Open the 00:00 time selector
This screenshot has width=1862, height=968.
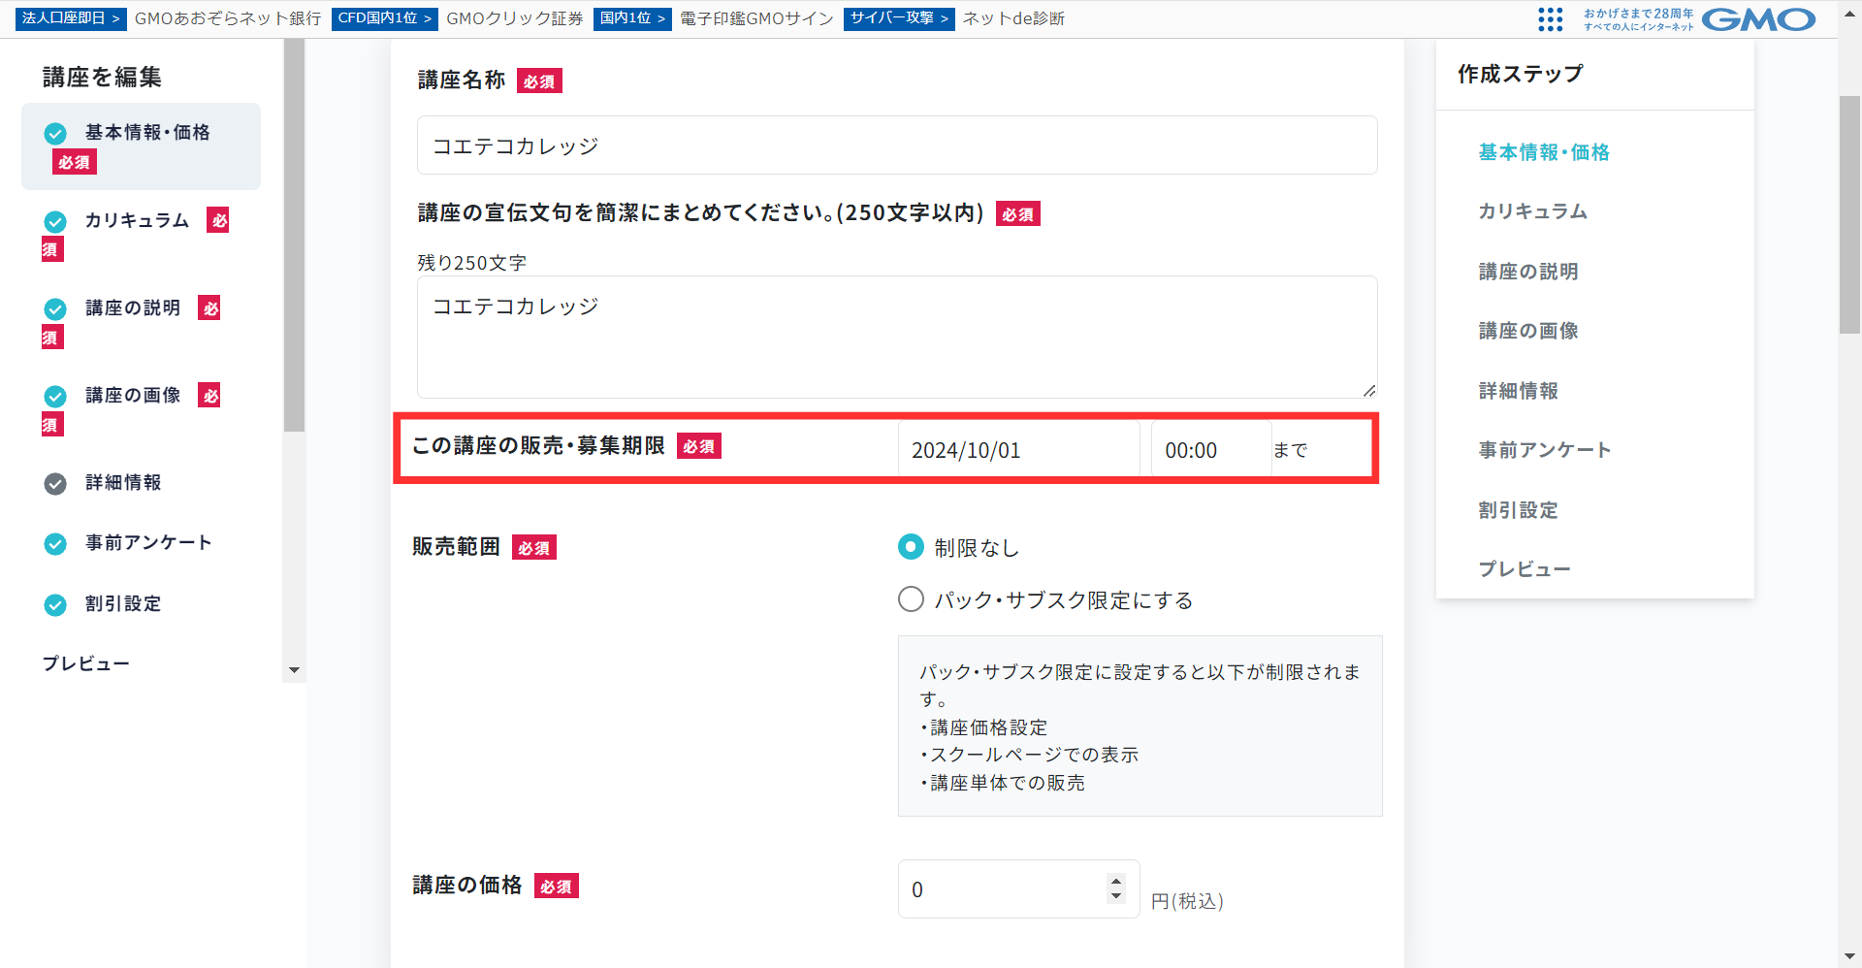[1210, 450]
